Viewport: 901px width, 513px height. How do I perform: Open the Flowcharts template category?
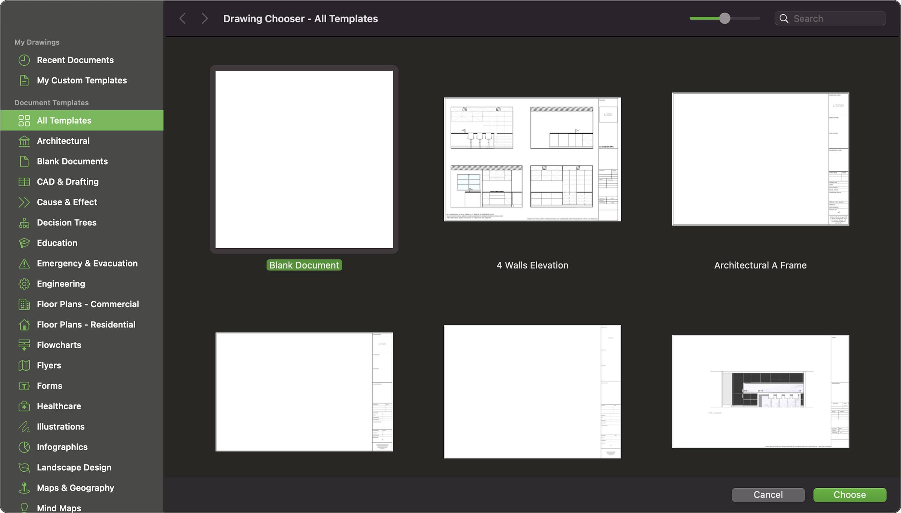pyautogui.click(x=59, y=345)
